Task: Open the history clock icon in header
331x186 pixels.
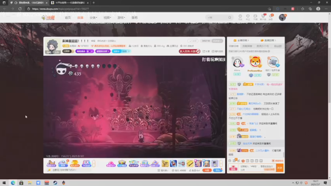Action: pyautogui.click(x=240, y=16)
